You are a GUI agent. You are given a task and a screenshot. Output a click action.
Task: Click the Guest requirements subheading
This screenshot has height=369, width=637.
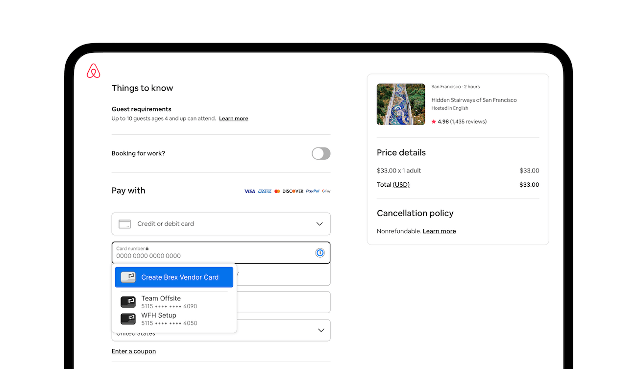(x=142, y=109)
